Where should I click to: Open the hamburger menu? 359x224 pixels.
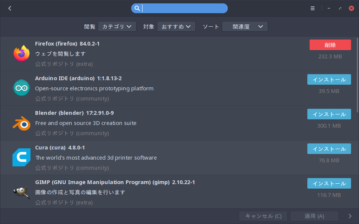(x=313, y=8)
